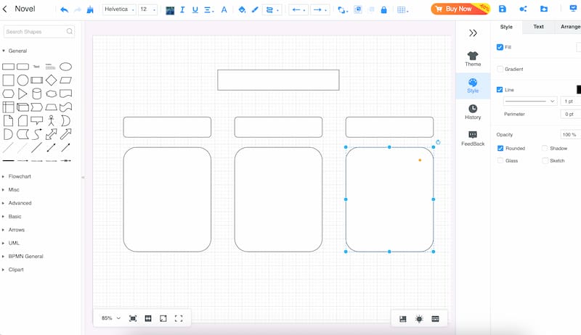Select Style in the side icon panel

(473, 86)
